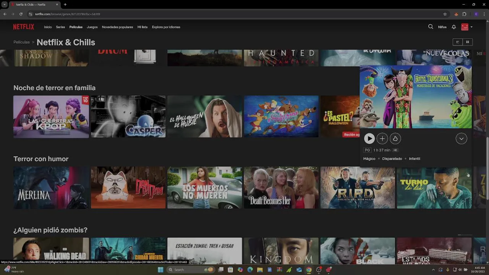
Task: View site information icon in address bar
Action: (x=31, y=14)
